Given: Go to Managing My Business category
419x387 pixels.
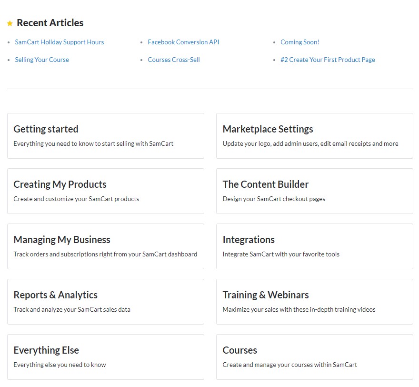Looking at the screenshot, I should [x=105, y=246].
